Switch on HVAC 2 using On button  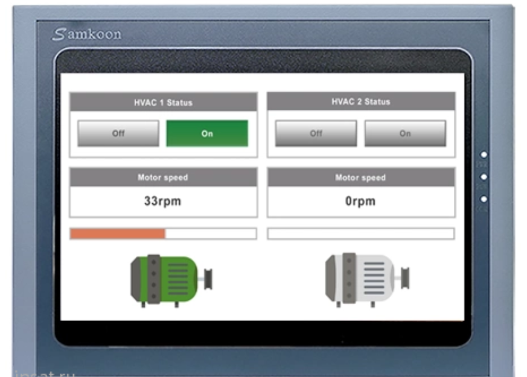coord(405,133)
